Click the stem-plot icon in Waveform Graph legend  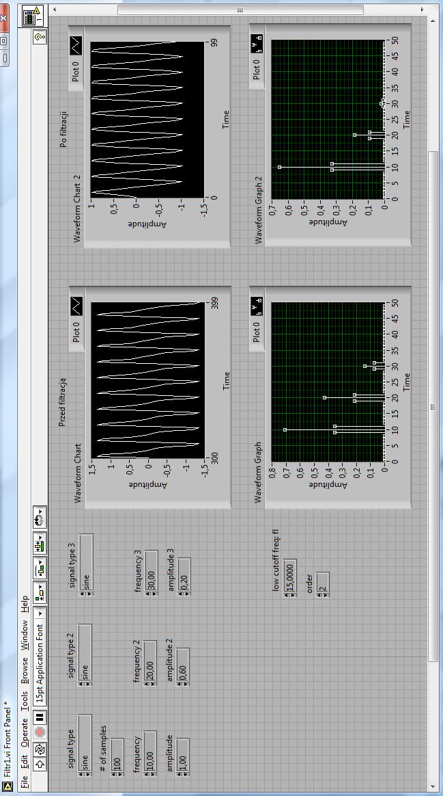257,306
